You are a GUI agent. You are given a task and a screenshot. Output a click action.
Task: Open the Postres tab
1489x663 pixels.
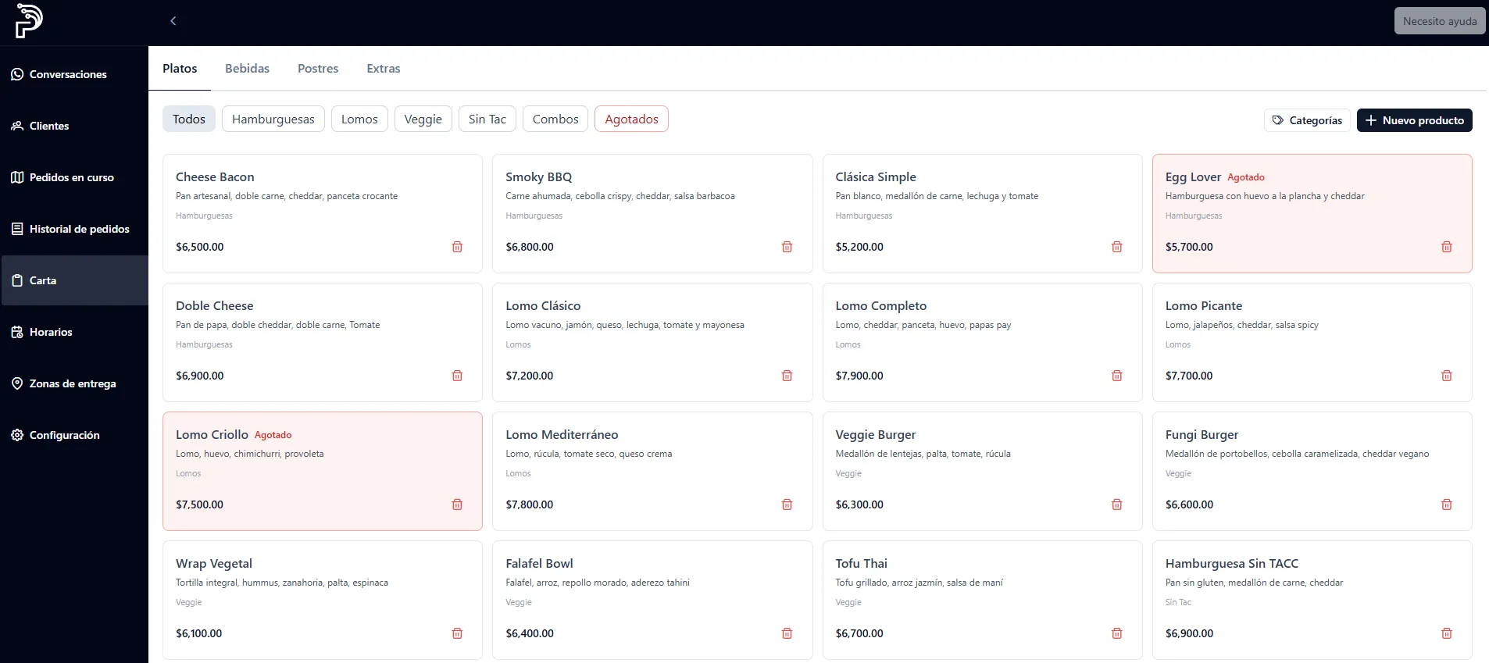pos(318,69)
